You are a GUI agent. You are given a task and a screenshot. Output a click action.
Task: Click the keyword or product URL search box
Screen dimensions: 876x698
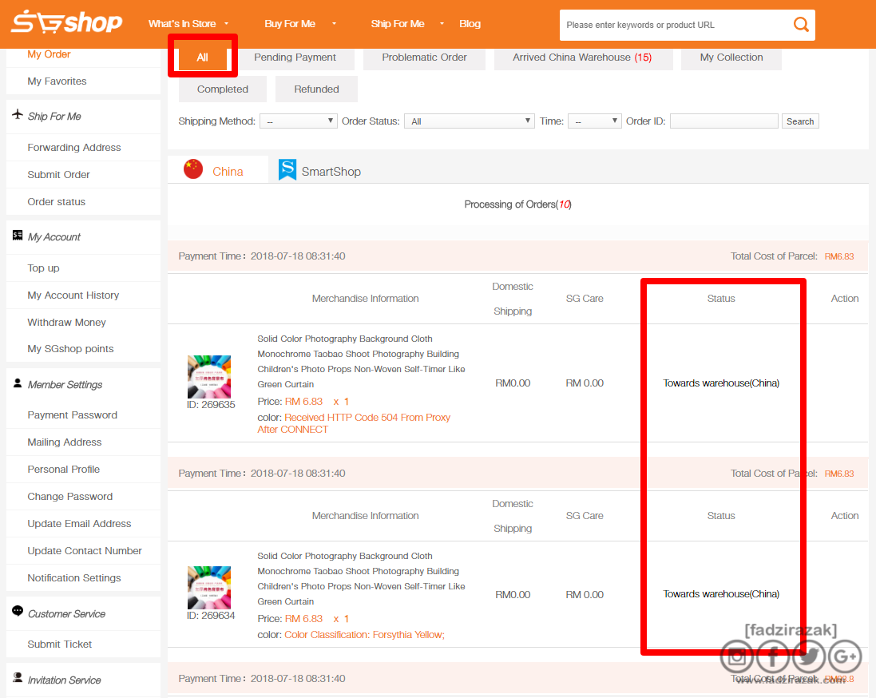(676, 25)
